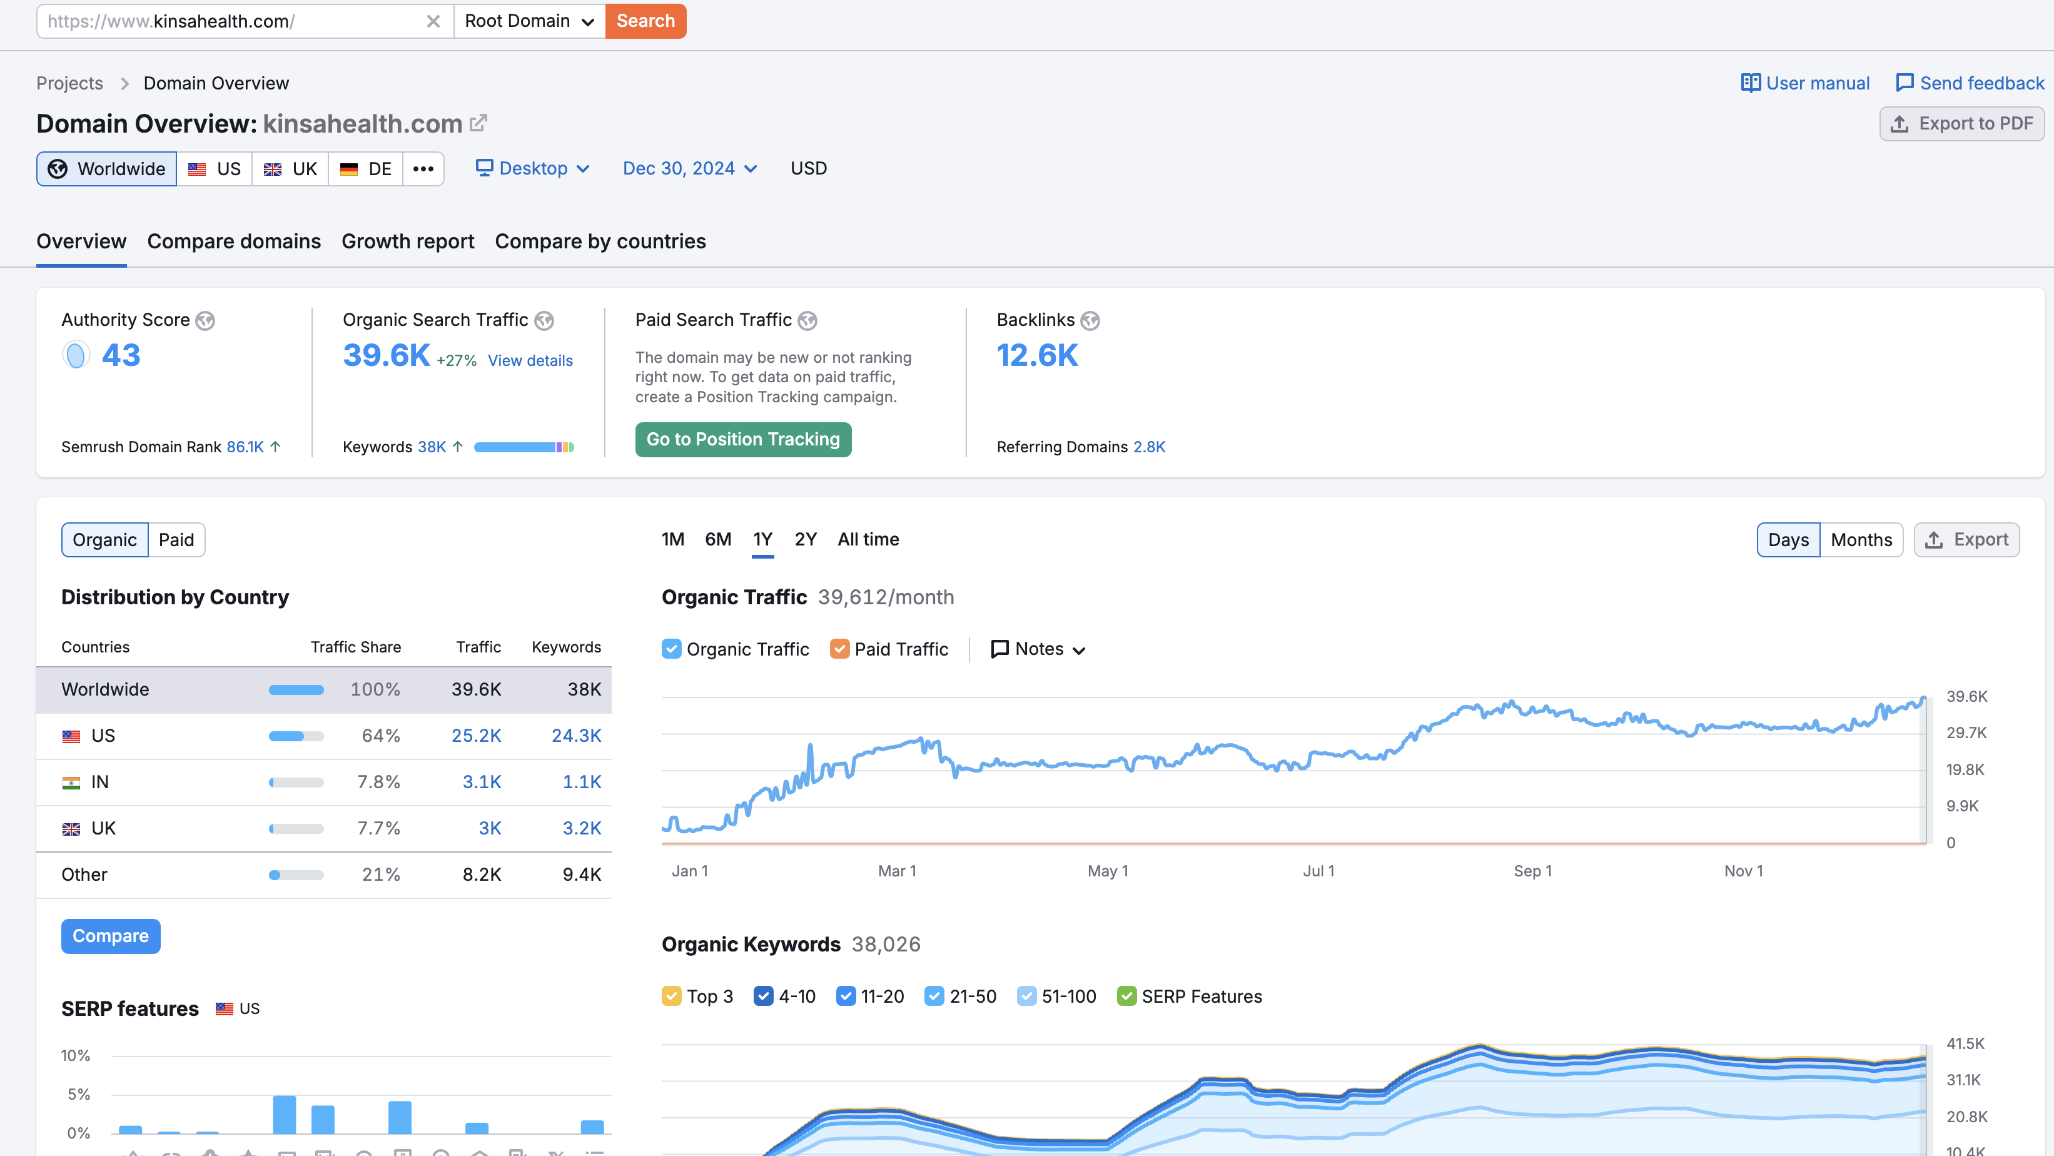Toggle the Paid Traffic checkbox
The height and width of the screenshot is (1156, 2054).
[x=839, y=649]
